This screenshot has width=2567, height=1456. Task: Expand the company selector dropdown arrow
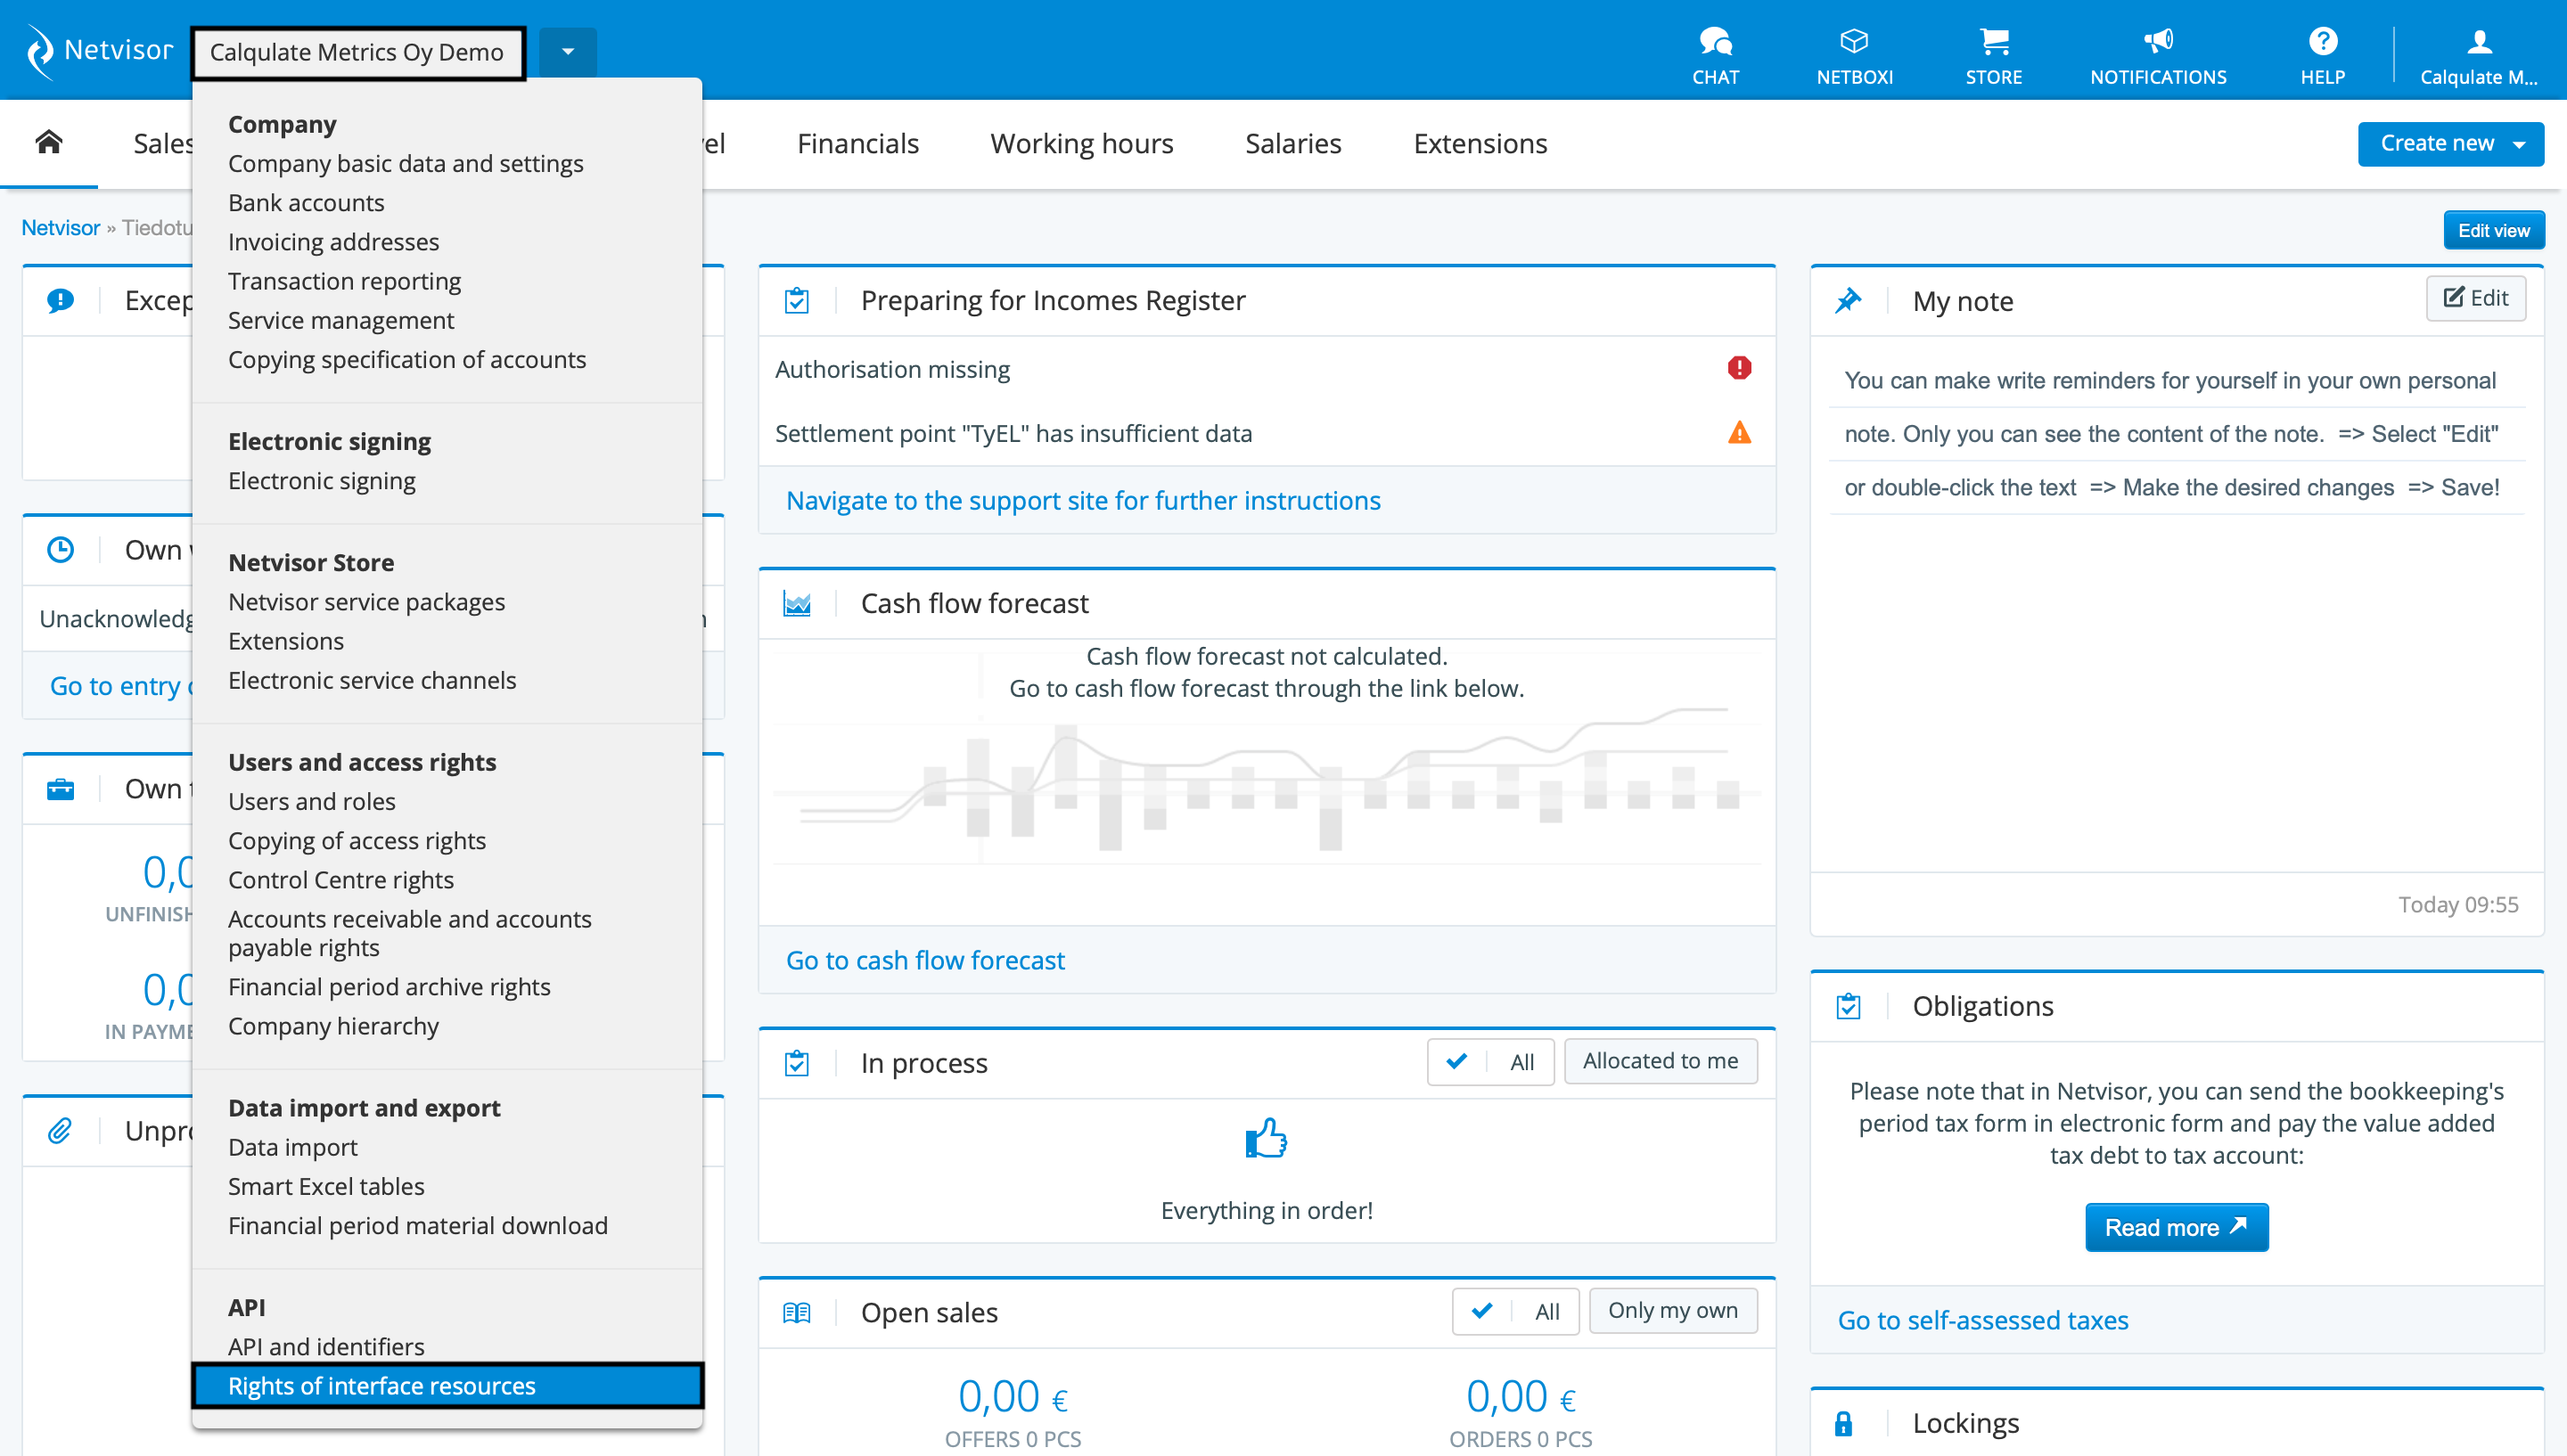pos(567,52)
